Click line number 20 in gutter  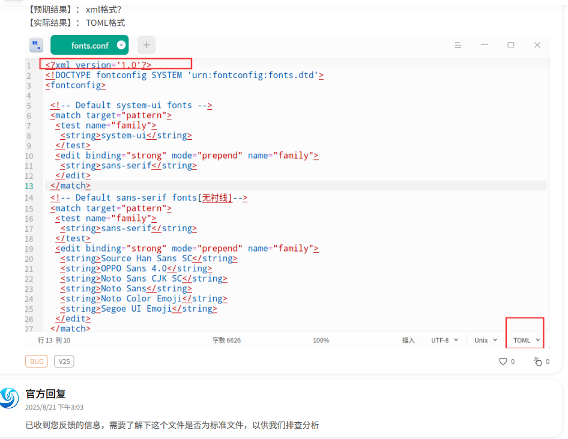pos(29,259)
